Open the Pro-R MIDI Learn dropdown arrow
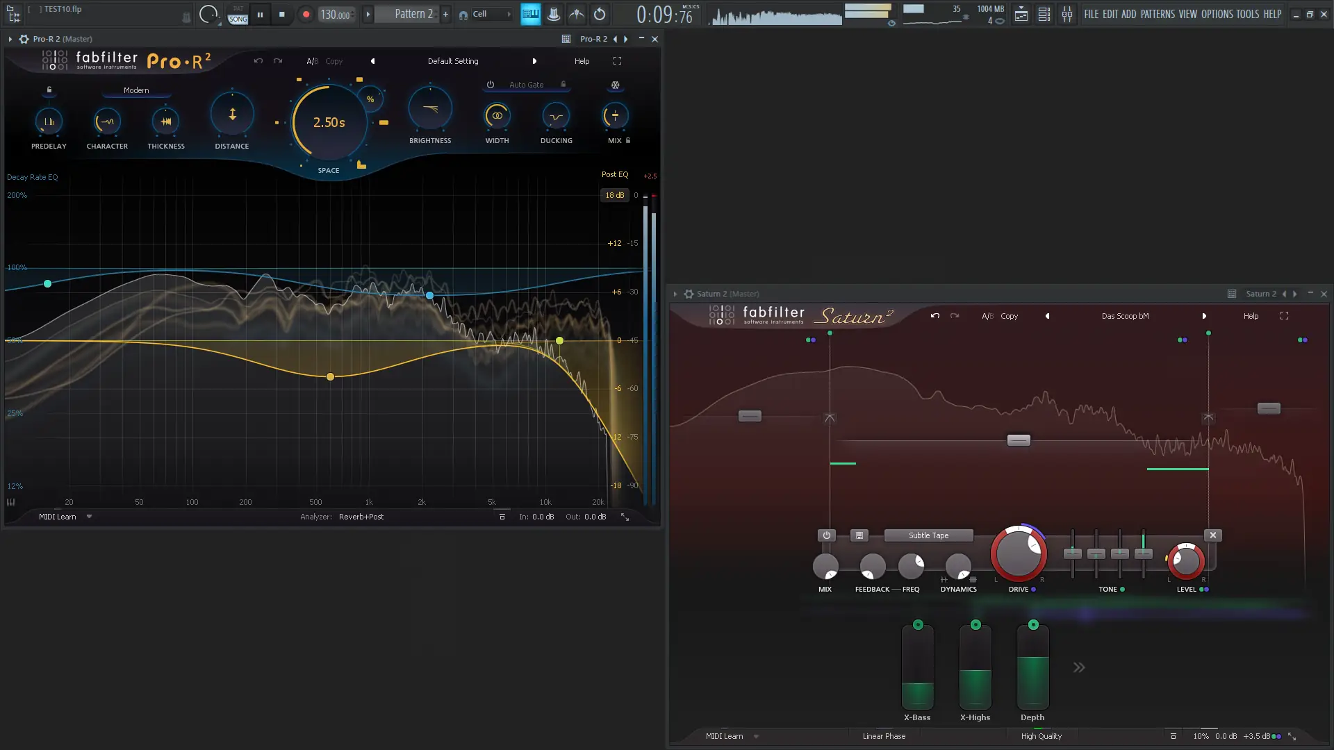 (x=89, y=517)
